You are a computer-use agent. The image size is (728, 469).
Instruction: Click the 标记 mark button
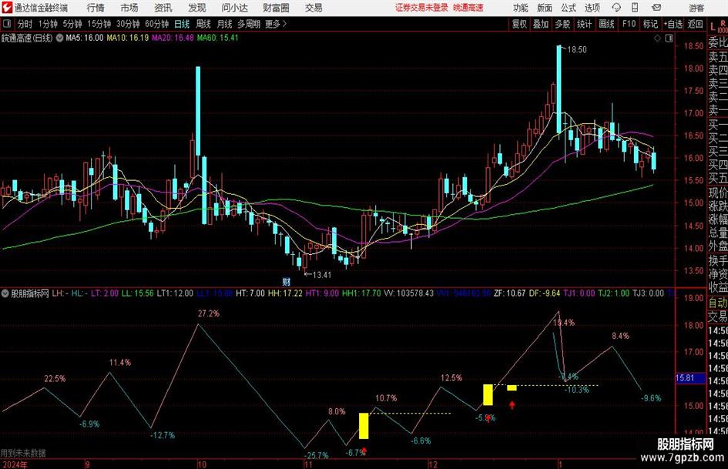(x=650, y=24)
